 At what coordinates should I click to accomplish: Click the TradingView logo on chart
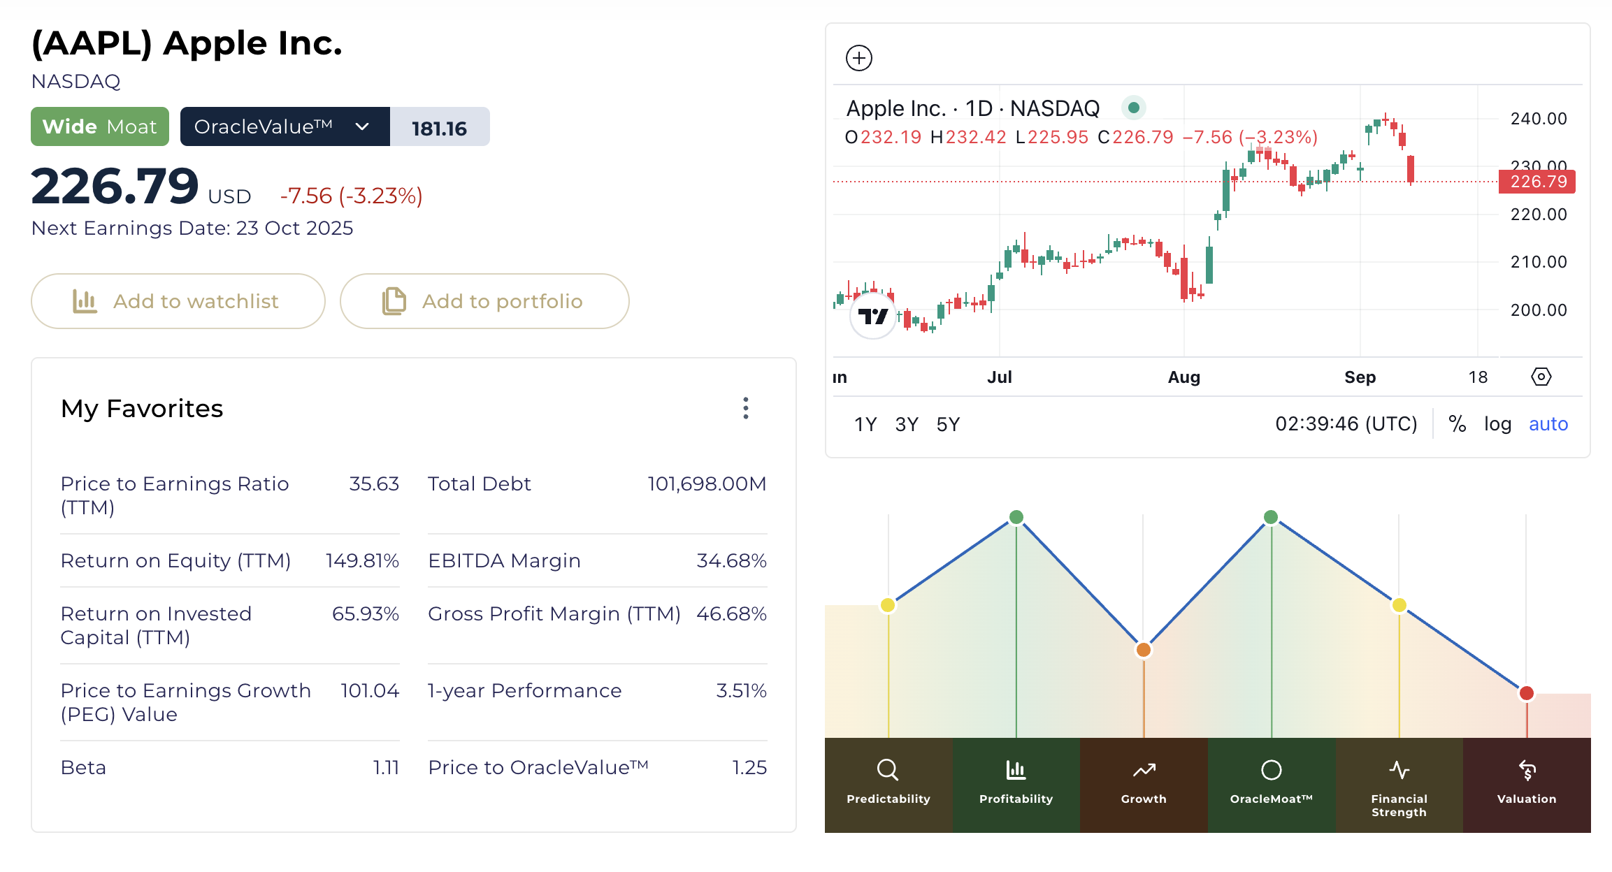tap(872, 317)
